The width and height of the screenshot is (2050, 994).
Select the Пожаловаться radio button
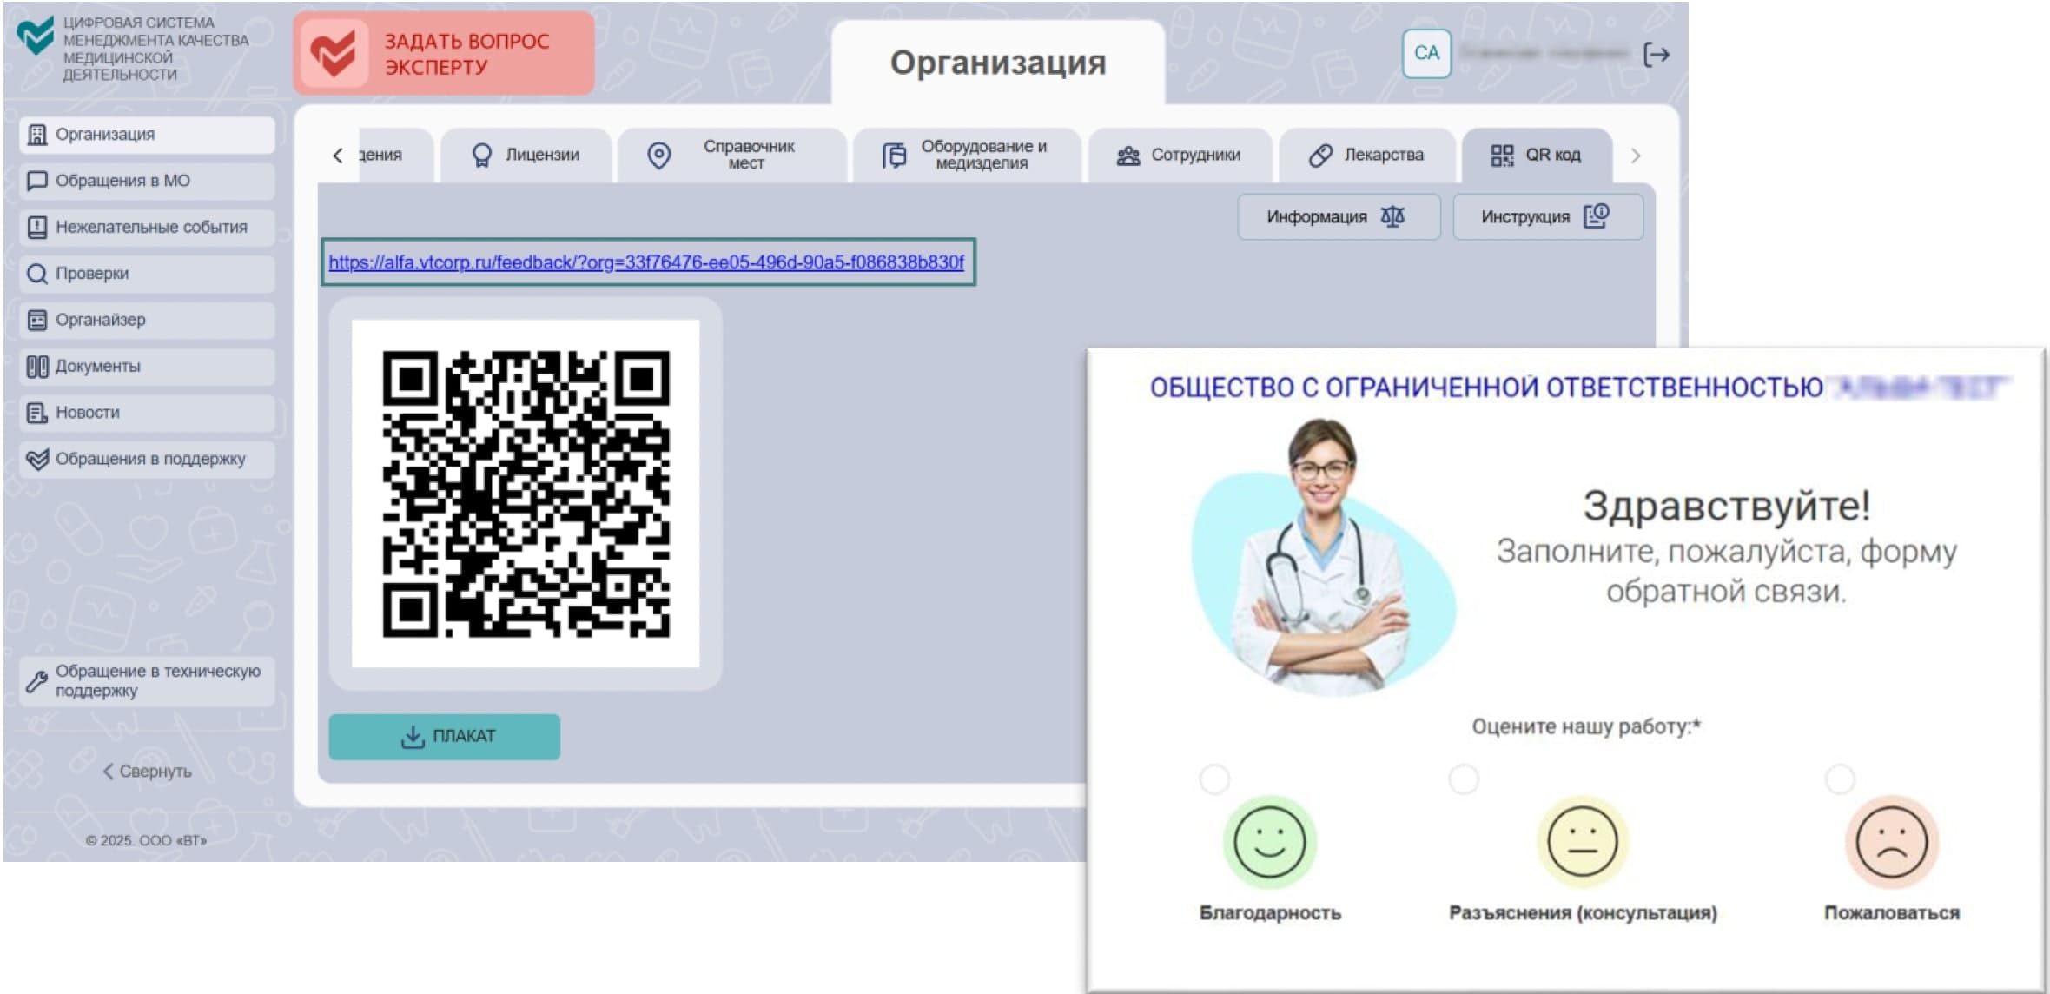tap(1840, 779)
